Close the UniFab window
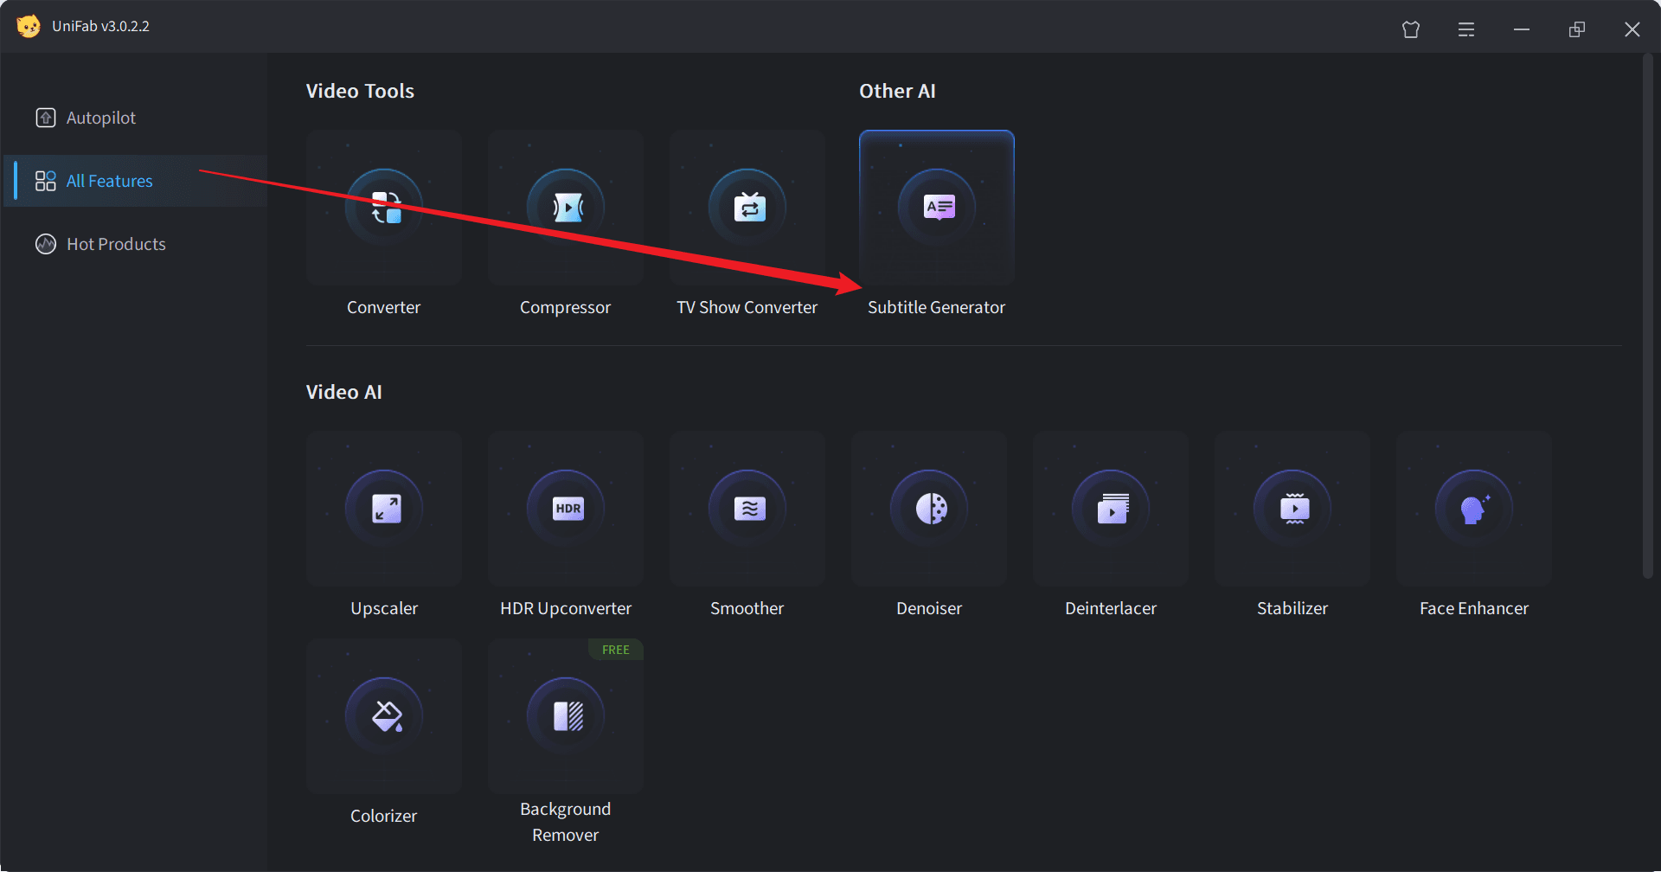 coord(1632,29)
